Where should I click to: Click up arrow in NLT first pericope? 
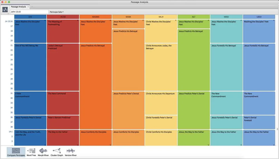pos(208,21)
